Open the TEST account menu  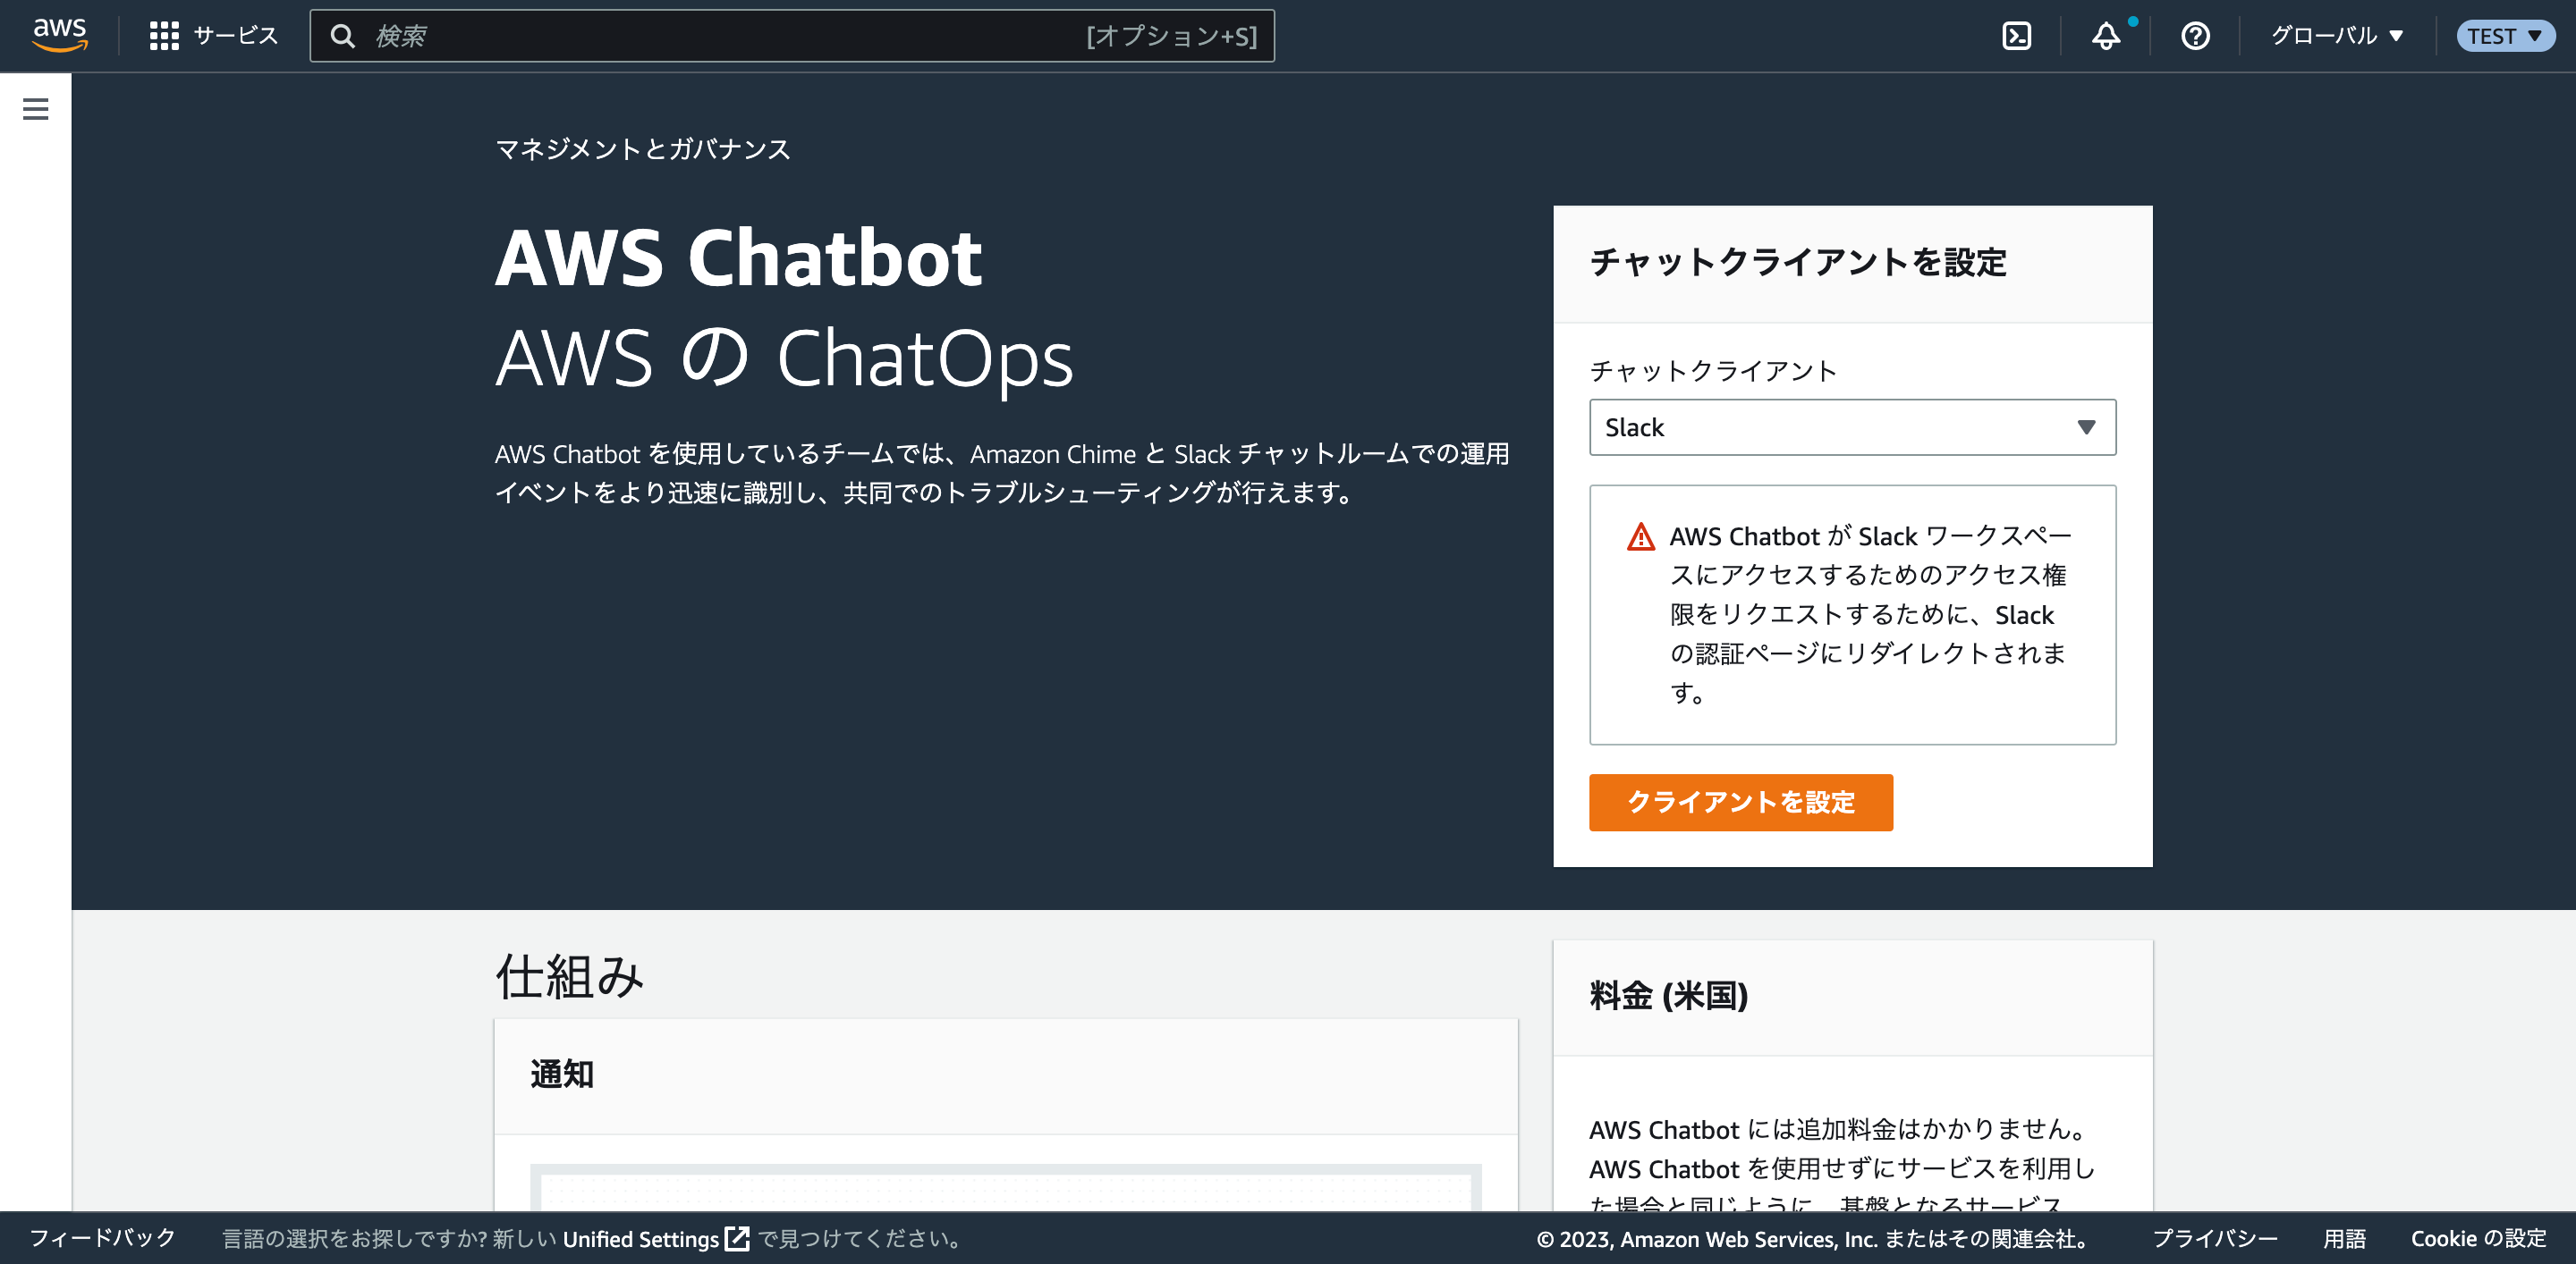point(2505,36)
